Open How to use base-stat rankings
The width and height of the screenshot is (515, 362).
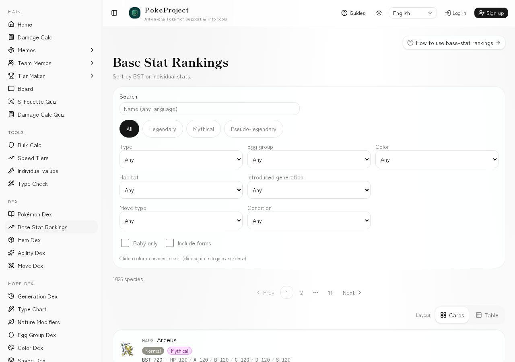(x=454, y=43)
